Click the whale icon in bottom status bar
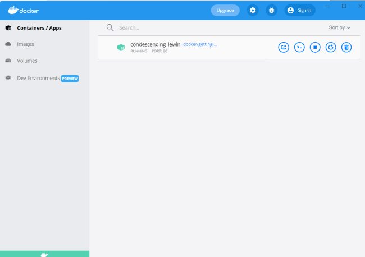This screenshot has width=365, height=257. [x=44, y=254]
